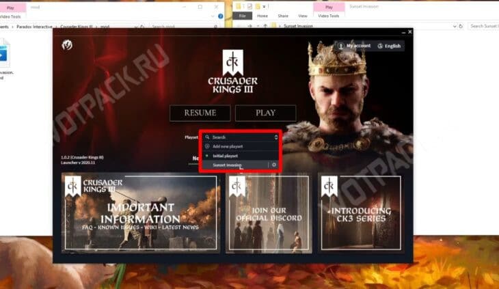
Task: Expand address history in Sunset Invasion Explorer
Action: (x=455, y=26)
